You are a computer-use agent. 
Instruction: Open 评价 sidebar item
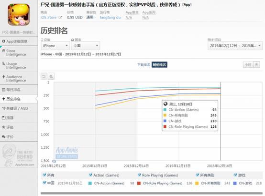pos(19,137)
